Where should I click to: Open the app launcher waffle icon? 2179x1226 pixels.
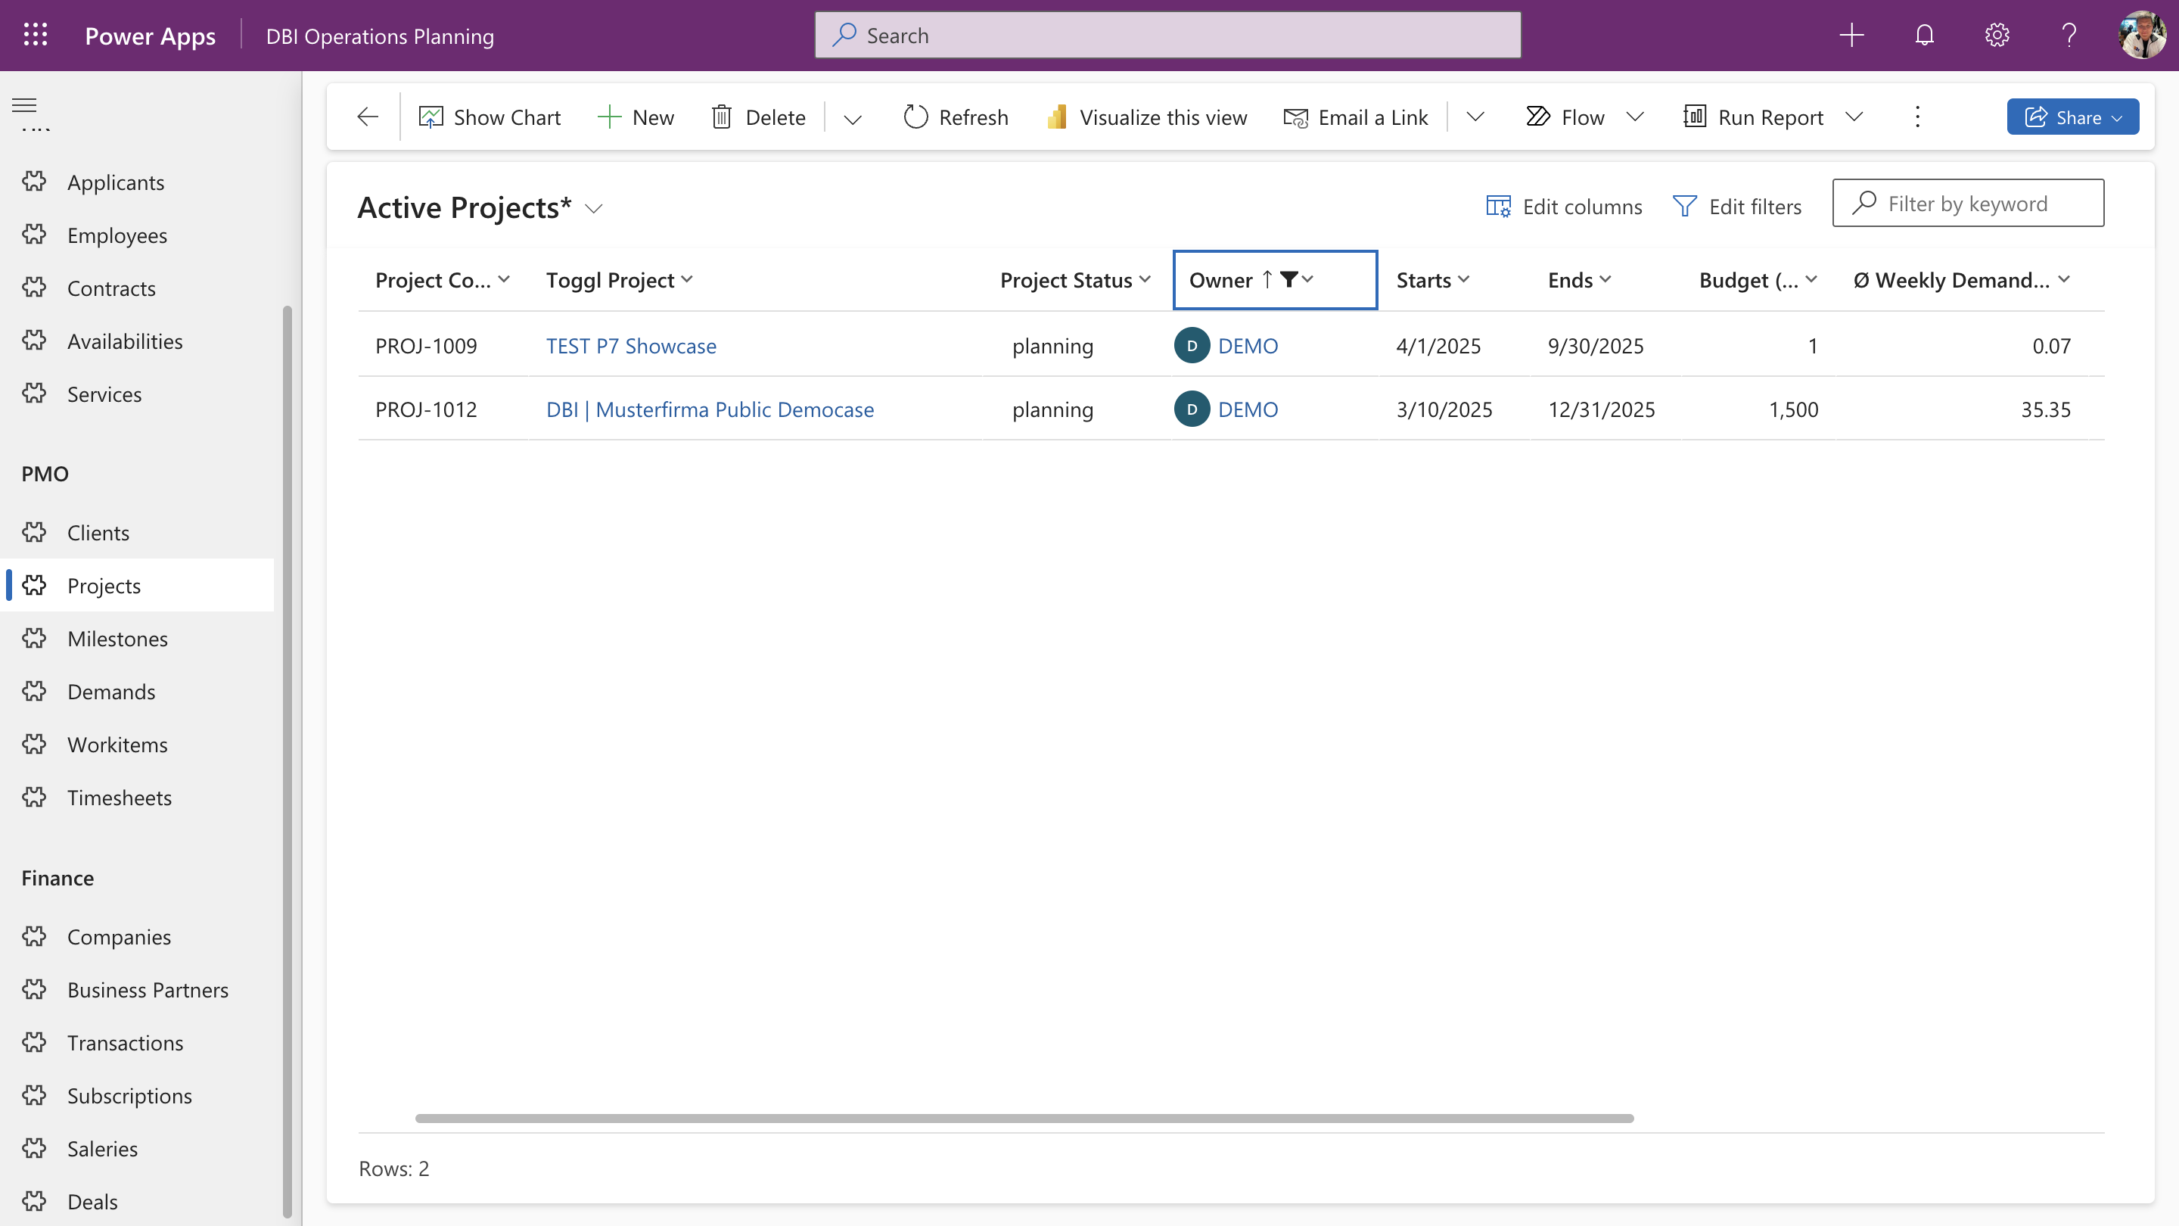pos(36,36)
